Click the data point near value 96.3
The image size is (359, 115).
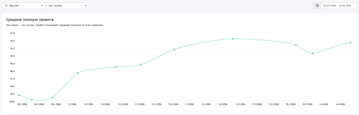coord(78,73)
